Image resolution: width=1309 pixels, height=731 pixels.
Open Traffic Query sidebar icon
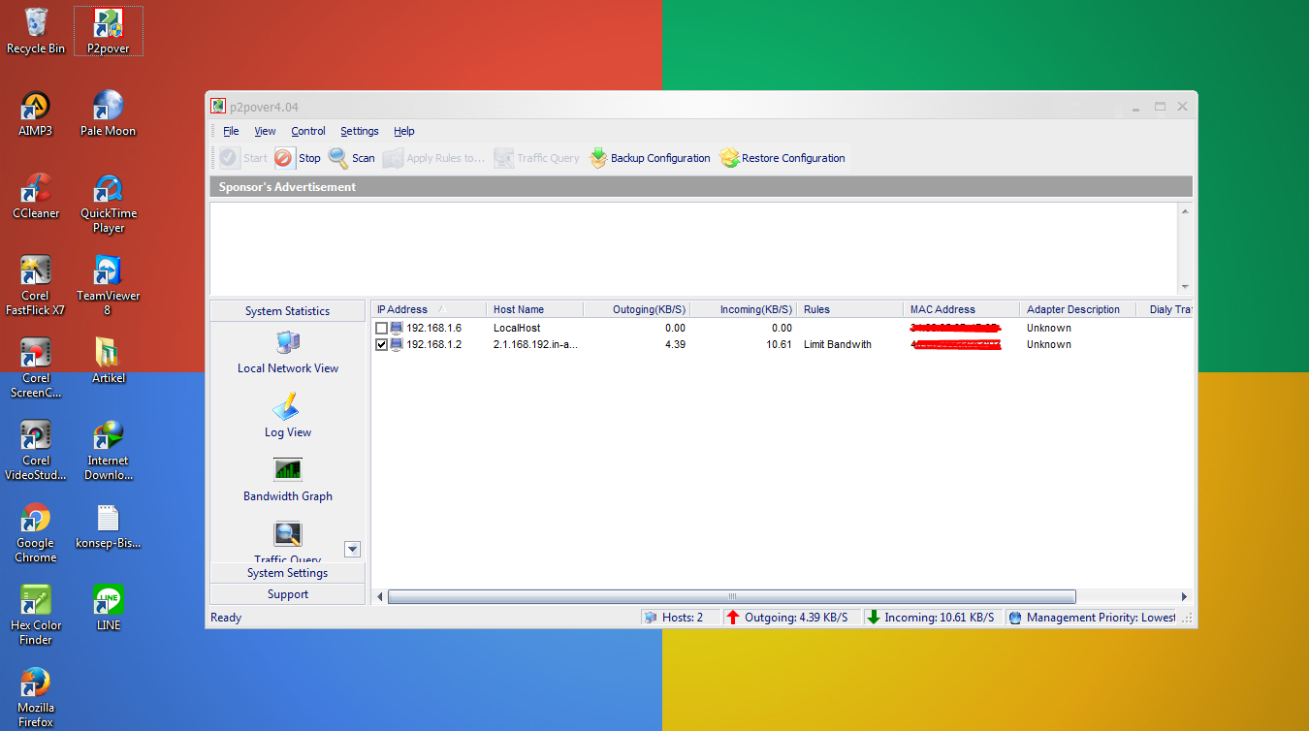tap(288, 541)
